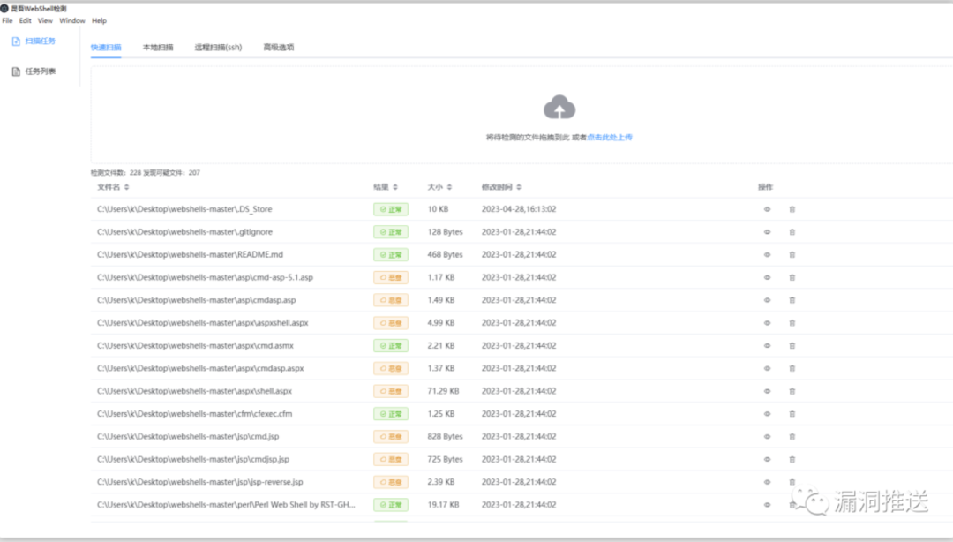Screen dimensions: 953x542
Task: Delete the .gitignore row
Action: click(x=792, y=232)
